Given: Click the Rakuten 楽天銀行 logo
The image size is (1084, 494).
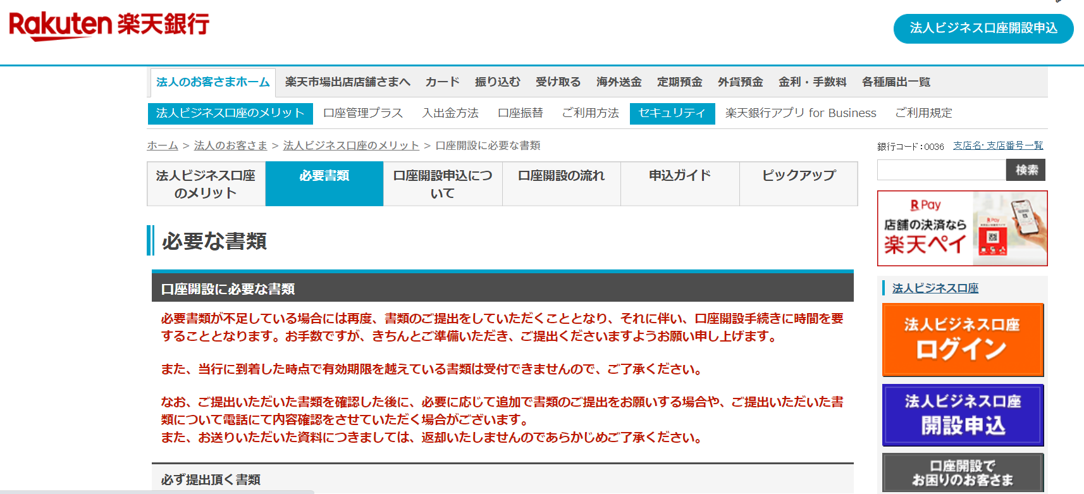Looking at the screenshot, I should (x=109, y=25).
